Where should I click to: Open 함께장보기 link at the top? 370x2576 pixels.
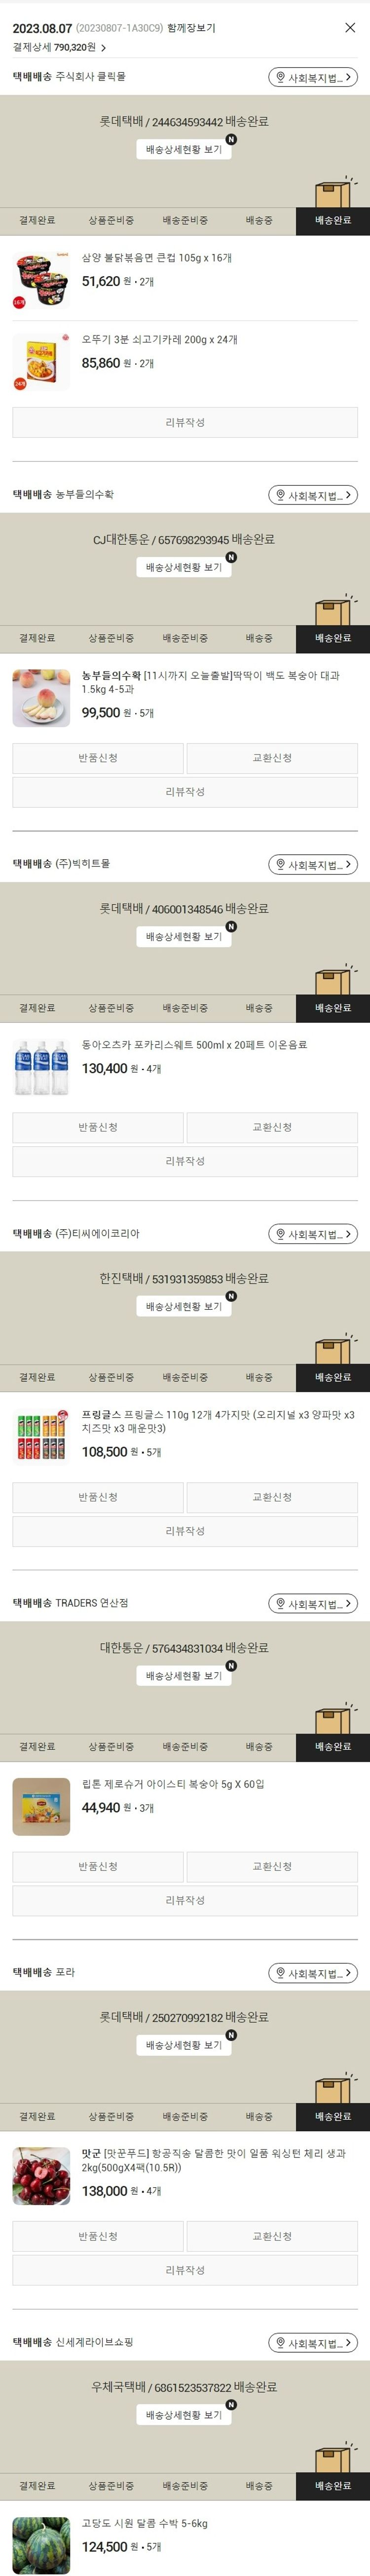tap(190, 28)
